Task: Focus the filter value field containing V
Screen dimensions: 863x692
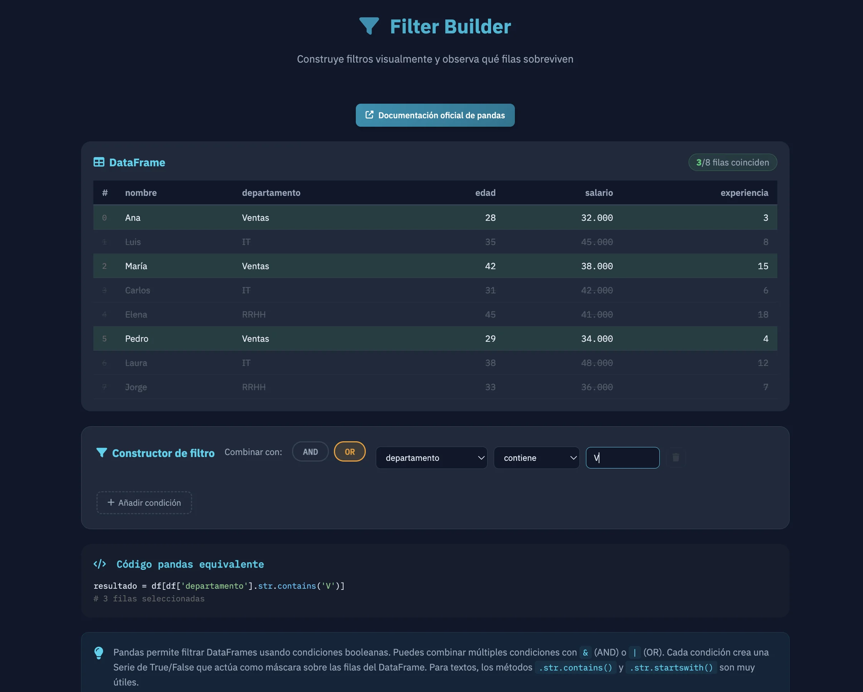Action: (622, 458)
